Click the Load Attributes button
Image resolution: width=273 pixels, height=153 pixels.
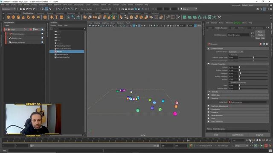(238, 135)
